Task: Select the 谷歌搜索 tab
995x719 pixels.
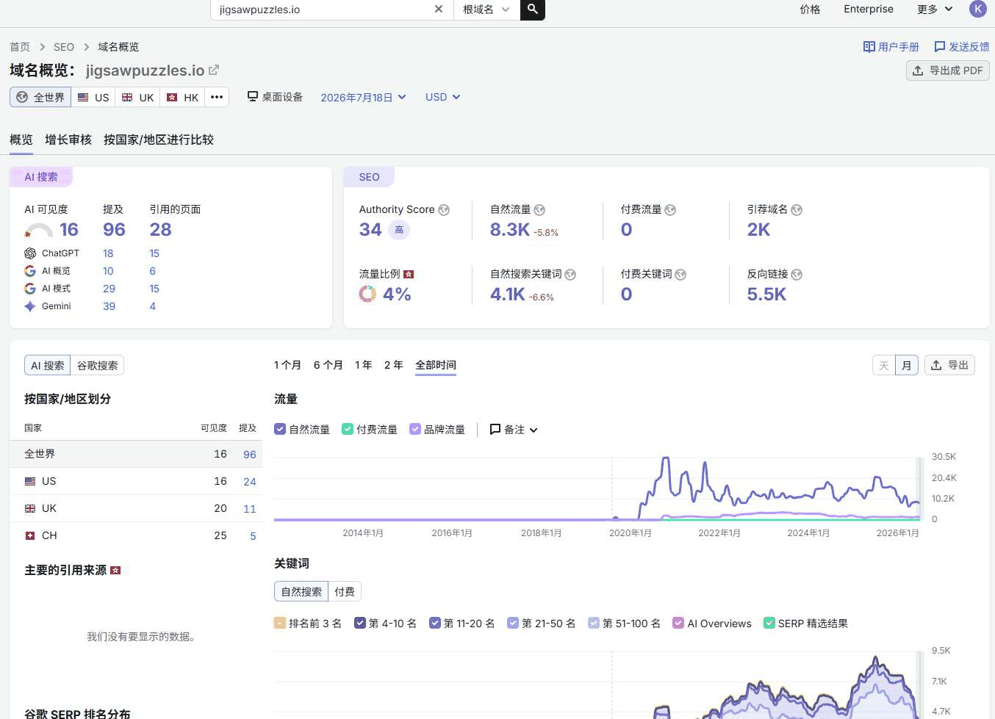Action: coord(98,366)
